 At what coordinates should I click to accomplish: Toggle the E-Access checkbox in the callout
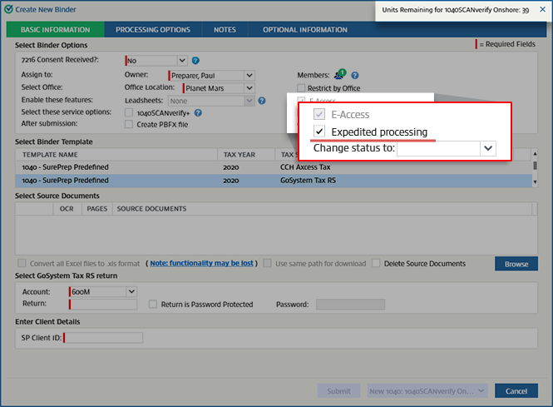click(319, 114)
